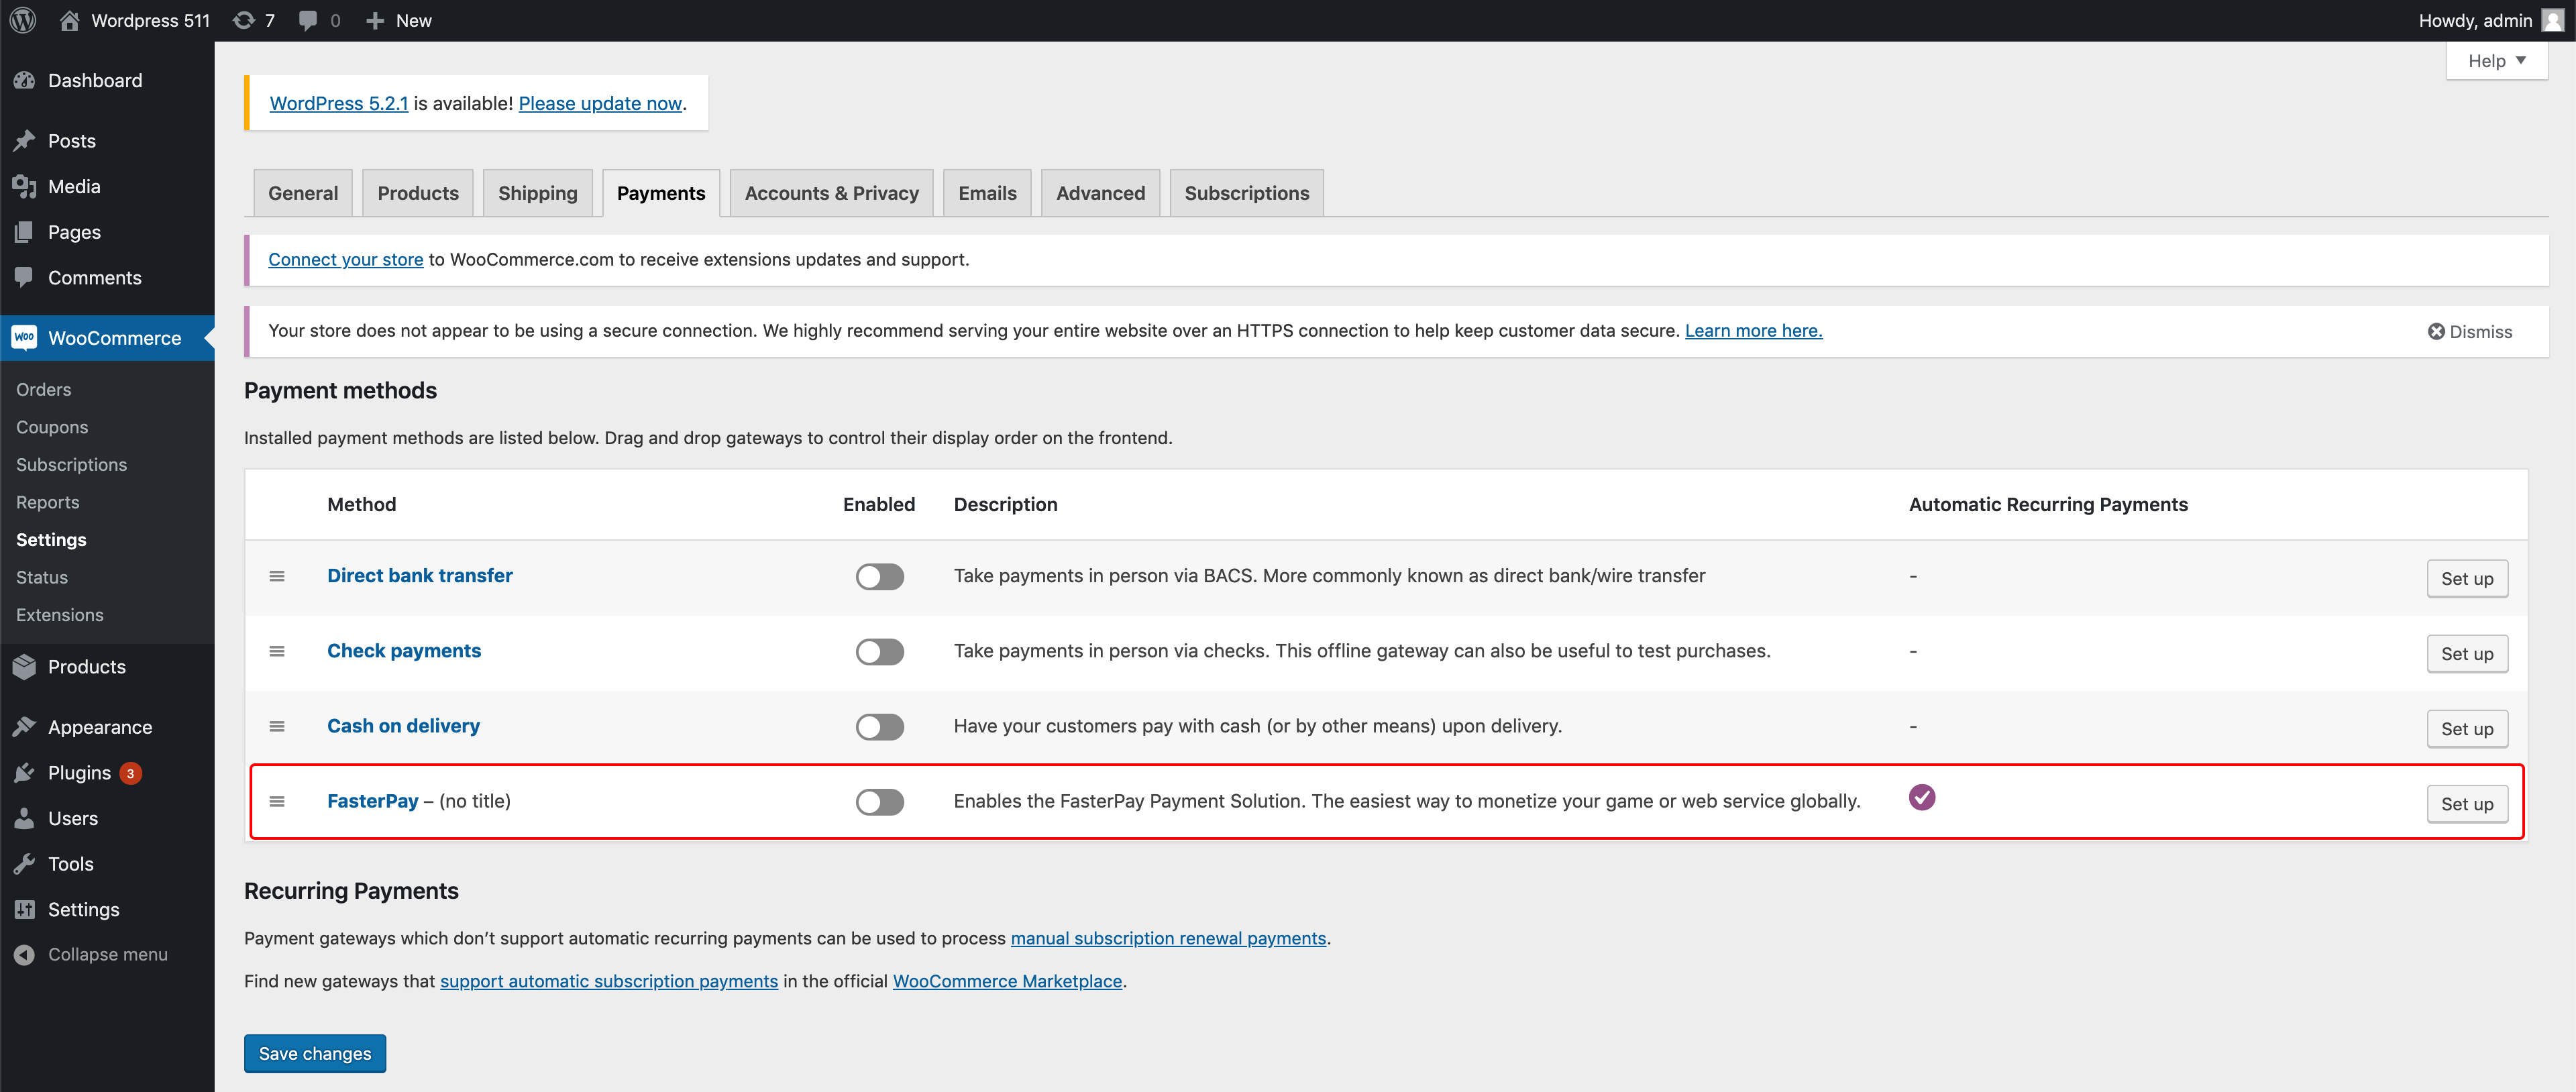Viewport: 2576px width, 1092px height.
Task: Toggle the Cash on delivery payment method
Action: (x=877, y=726)
